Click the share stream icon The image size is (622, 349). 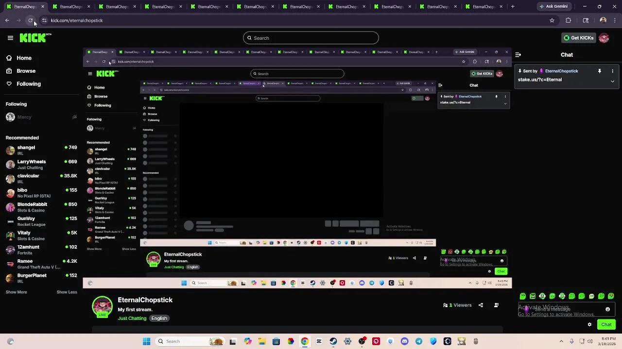[x=481, y=305]
